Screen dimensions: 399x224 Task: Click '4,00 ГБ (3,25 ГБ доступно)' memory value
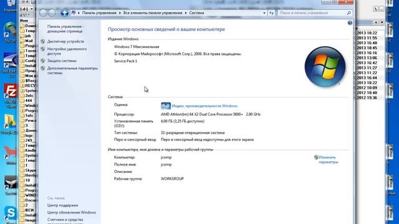pyautogui.click(x=183, y=121)
